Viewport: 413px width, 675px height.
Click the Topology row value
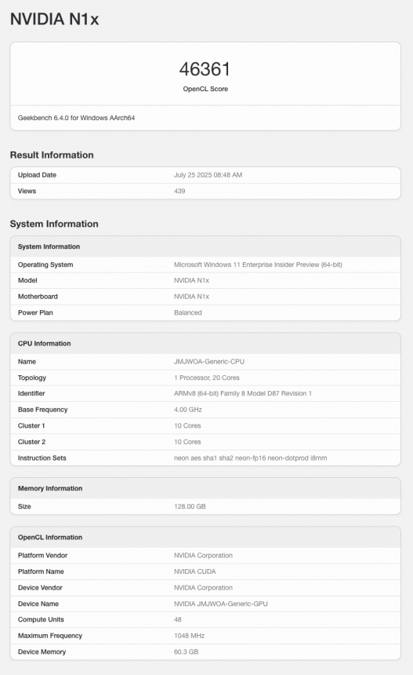[207, 378]
